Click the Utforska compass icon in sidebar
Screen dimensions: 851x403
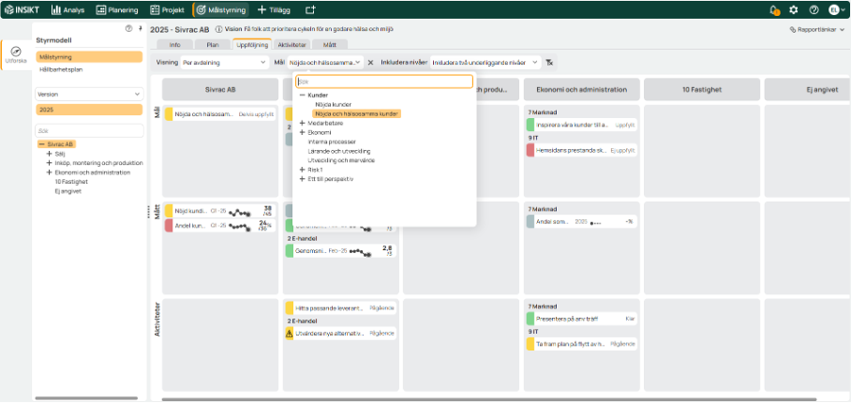15,52
